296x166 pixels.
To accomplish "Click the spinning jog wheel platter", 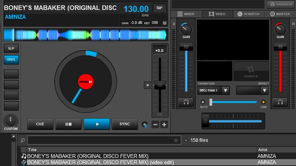I will [85, 81].
